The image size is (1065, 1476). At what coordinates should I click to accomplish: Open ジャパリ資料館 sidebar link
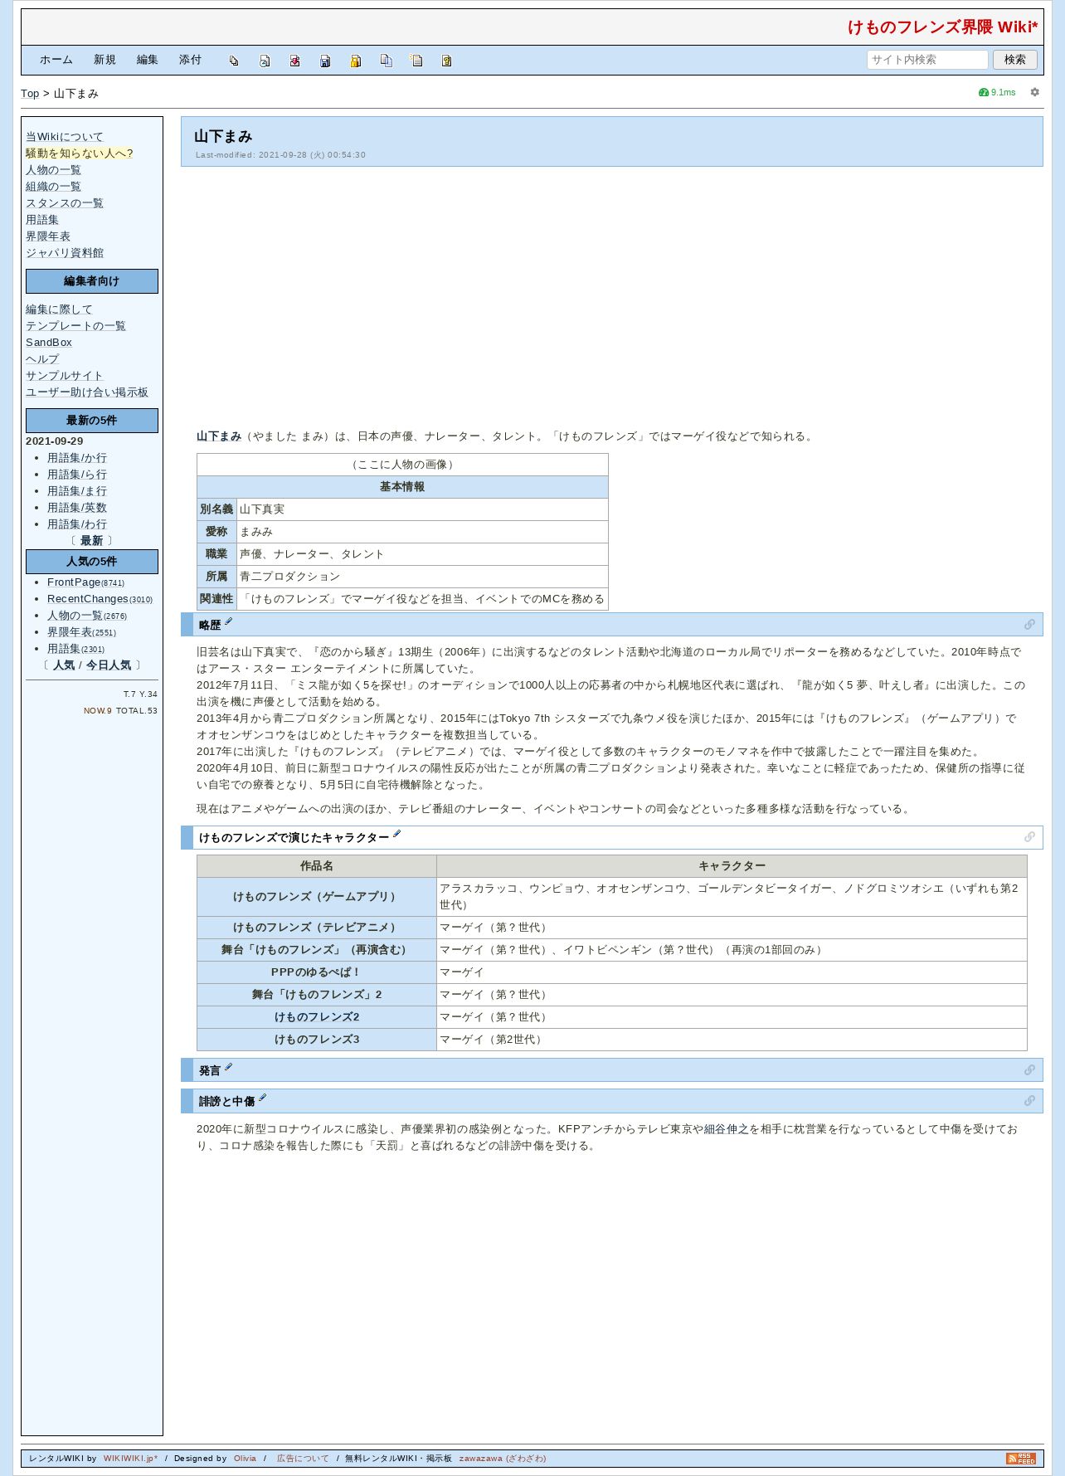pyautogui.click(x=65, y=253)
